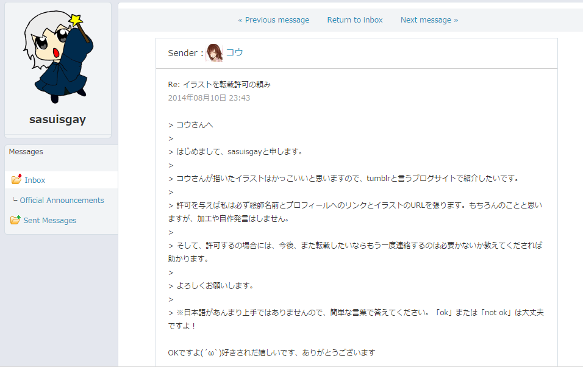Click the line starting 許可を与えば私は必ず
The height and width of the screenshot is (367, 583).
pyautogui.click(x=355, y=212)
